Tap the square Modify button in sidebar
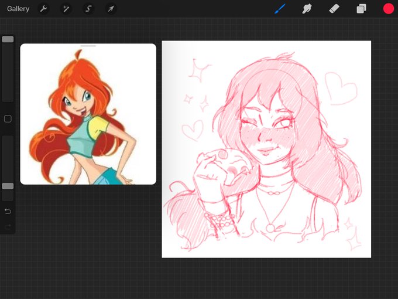This screenshot has width=398, height=299. 8,119
